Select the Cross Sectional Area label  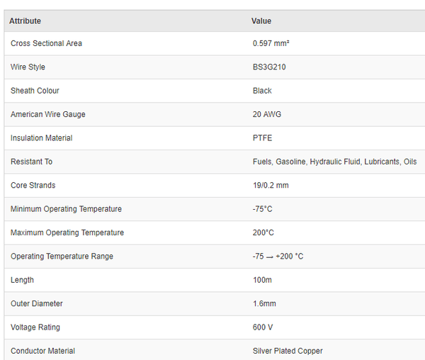pyautogui.click(x=46, y=43)
